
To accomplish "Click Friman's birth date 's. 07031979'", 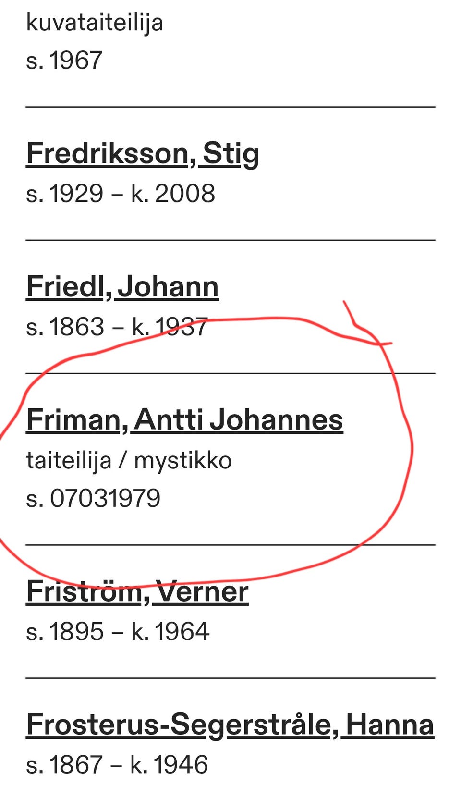I will [93, 498].
